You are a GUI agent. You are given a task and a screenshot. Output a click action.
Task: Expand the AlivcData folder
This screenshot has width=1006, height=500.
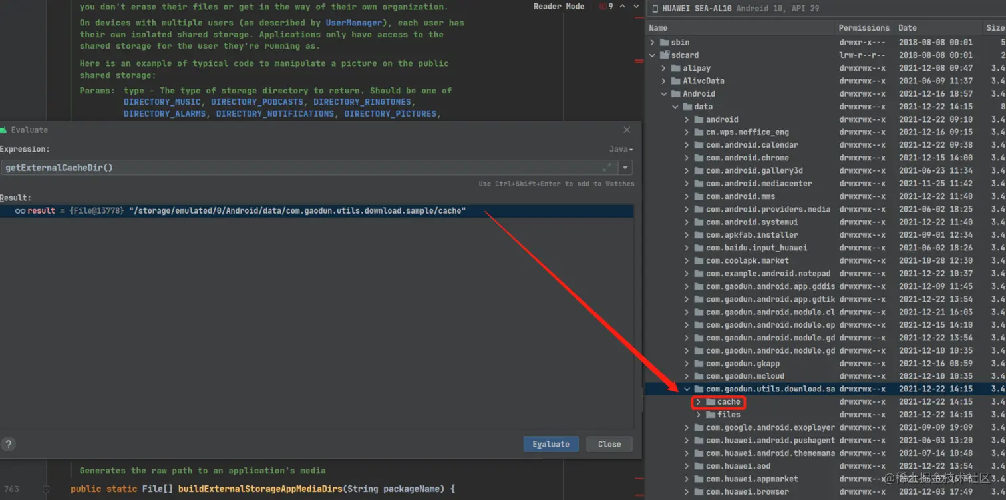tap(664, 81)
